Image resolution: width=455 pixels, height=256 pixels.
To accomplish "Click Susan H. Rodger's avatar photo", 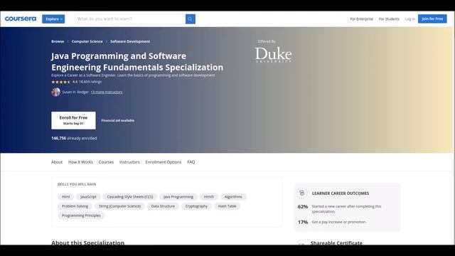I will coord(55,92).
